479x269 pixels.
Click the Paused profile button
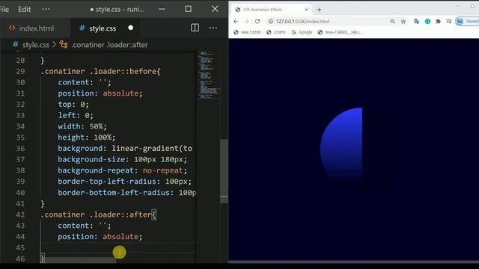pos(467,22)
